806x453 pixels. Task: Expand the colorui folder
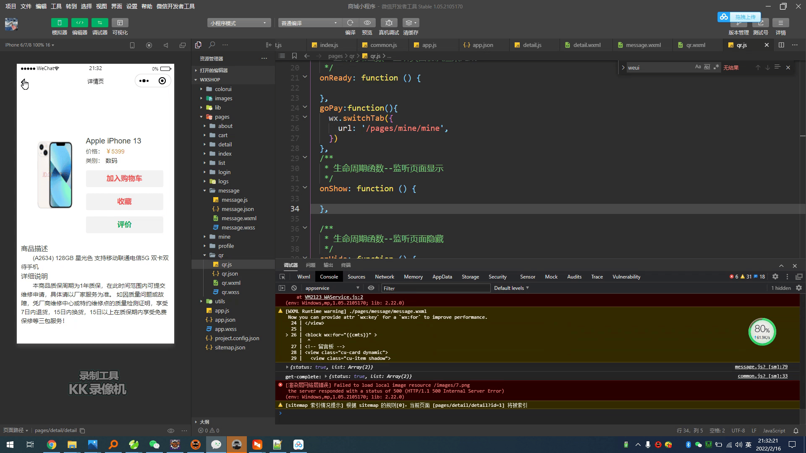[223, 89]
